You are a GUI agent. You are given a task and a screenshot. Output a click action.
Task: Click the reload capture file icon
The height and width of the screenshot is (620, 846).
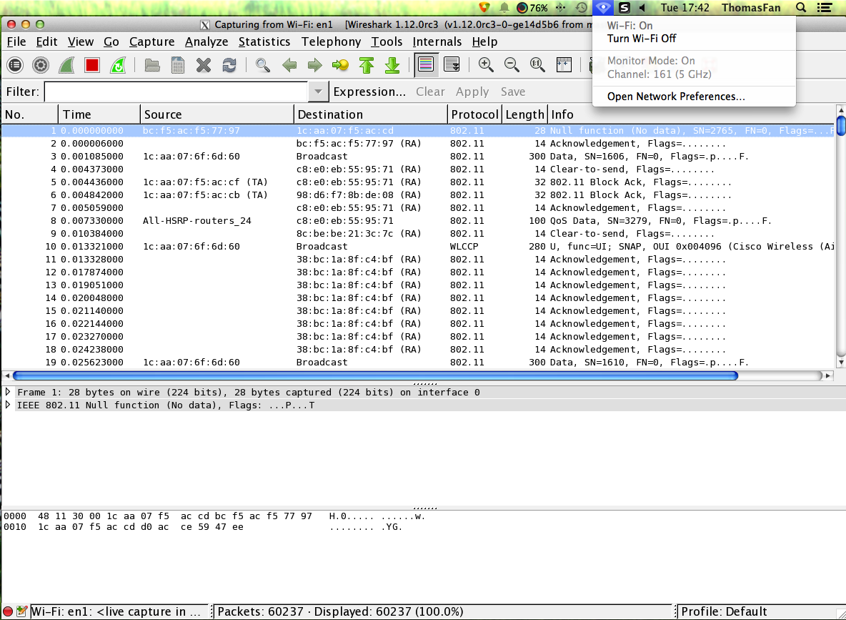pos(229,65)
